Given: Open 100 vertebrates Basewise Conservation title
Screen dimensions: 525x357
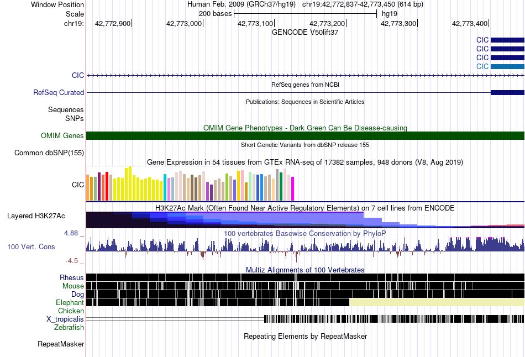Looking at the screenshot, I should pyautogui.click(x=305, y=233).
